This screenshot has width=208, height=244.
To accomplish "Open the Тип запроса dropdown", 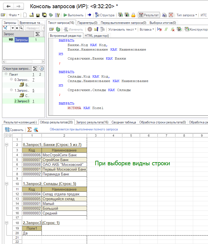I will [187, 15].
